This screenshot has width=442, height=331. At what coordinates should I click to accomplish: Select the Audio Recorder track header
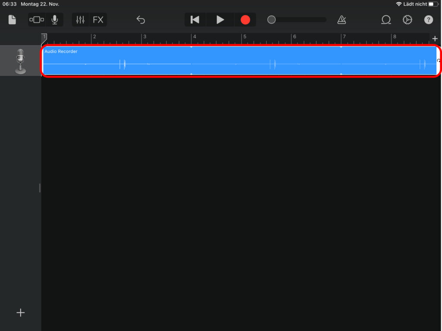click(20, 61)
